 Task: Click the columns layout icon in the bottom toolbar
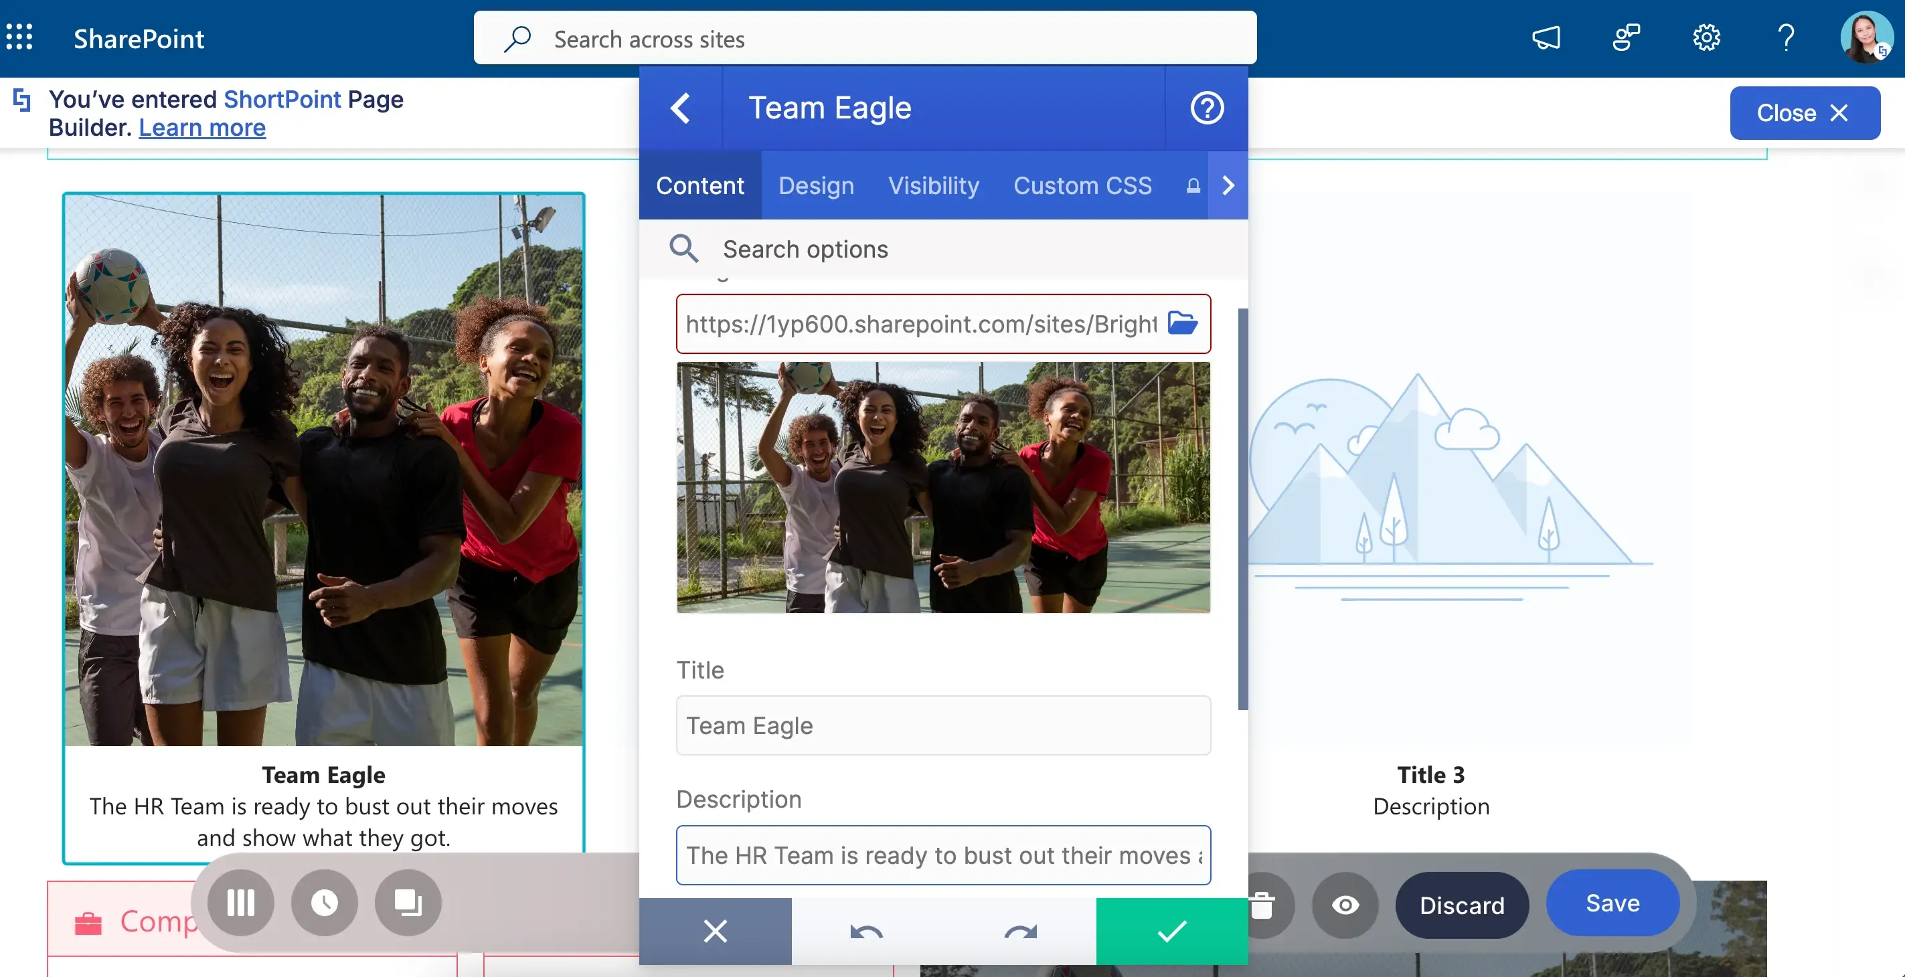tap(241, 902)
